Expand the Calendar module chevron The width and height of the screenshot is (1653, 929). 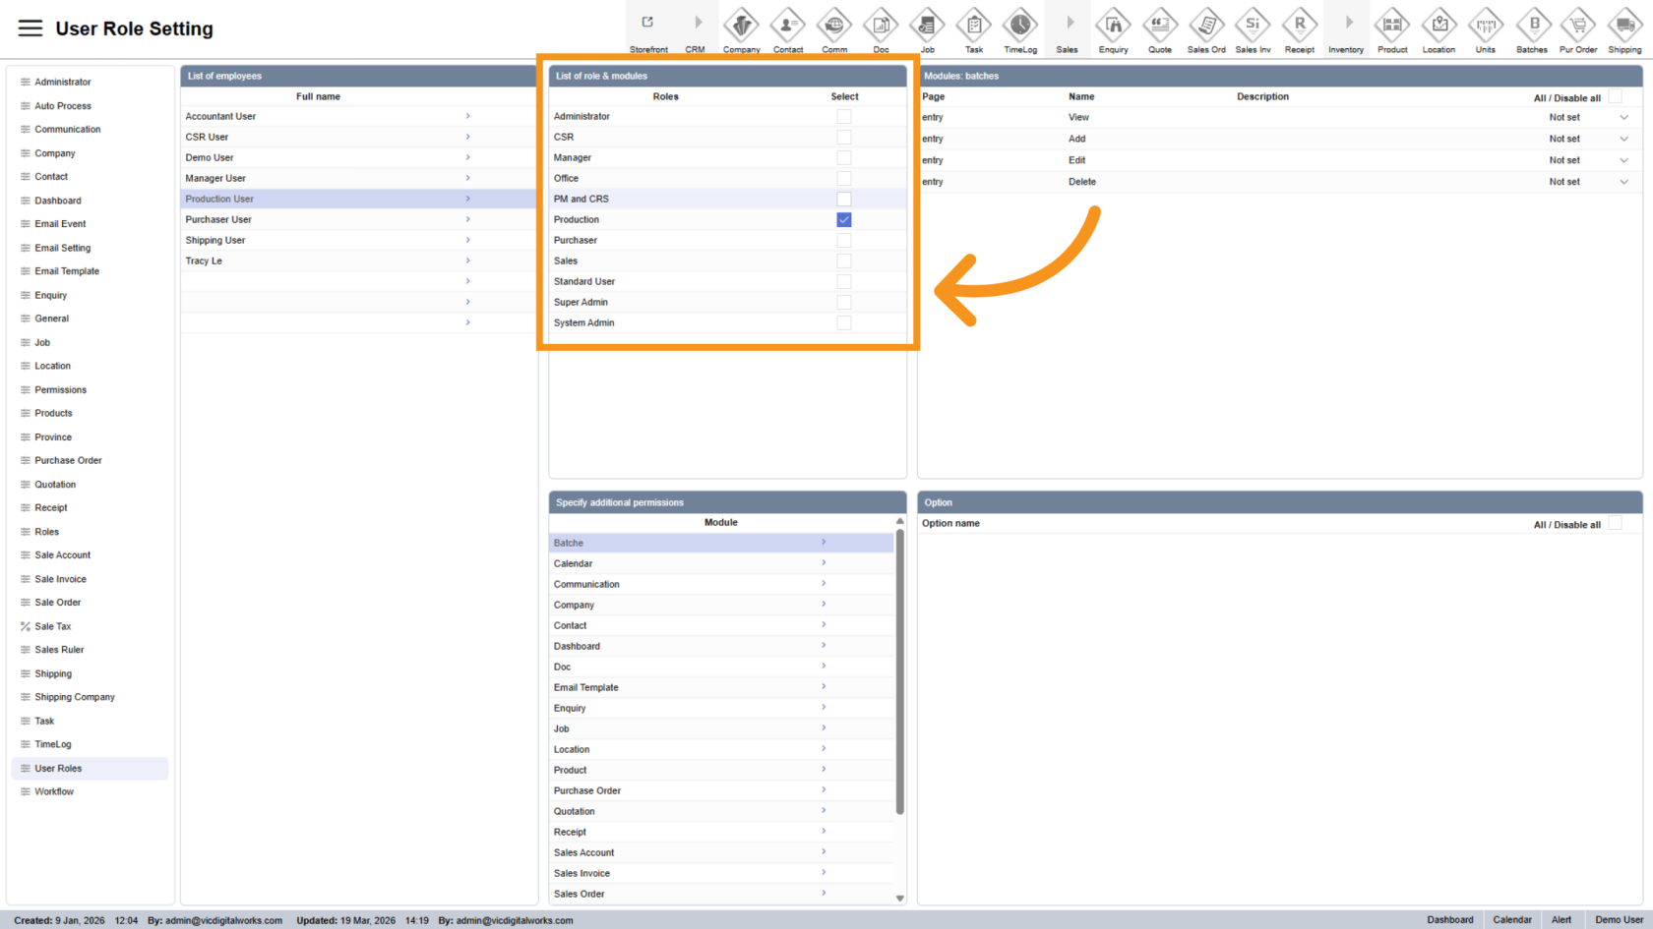pyautogui.click(x=824, y=563)
